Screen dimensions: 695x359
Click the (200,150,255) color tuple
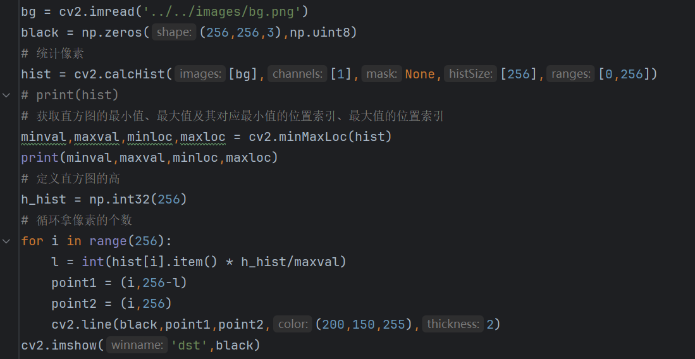tap(364, 324)
